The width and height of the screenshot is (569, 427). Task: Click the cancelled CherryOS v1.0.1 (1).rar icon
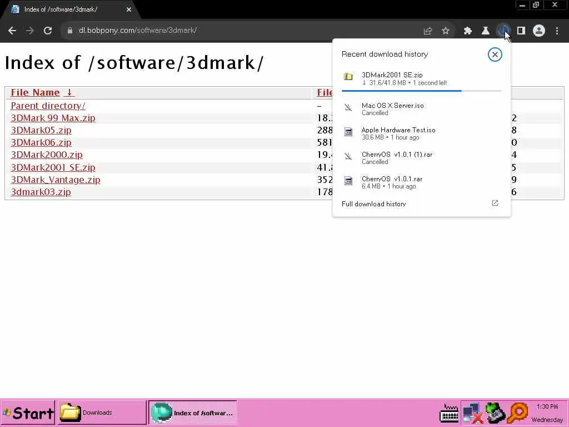(x=348, y=156)
